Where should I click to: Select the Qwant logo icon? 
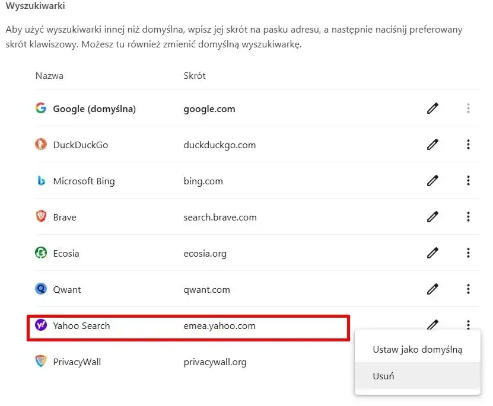click(40, 289)
